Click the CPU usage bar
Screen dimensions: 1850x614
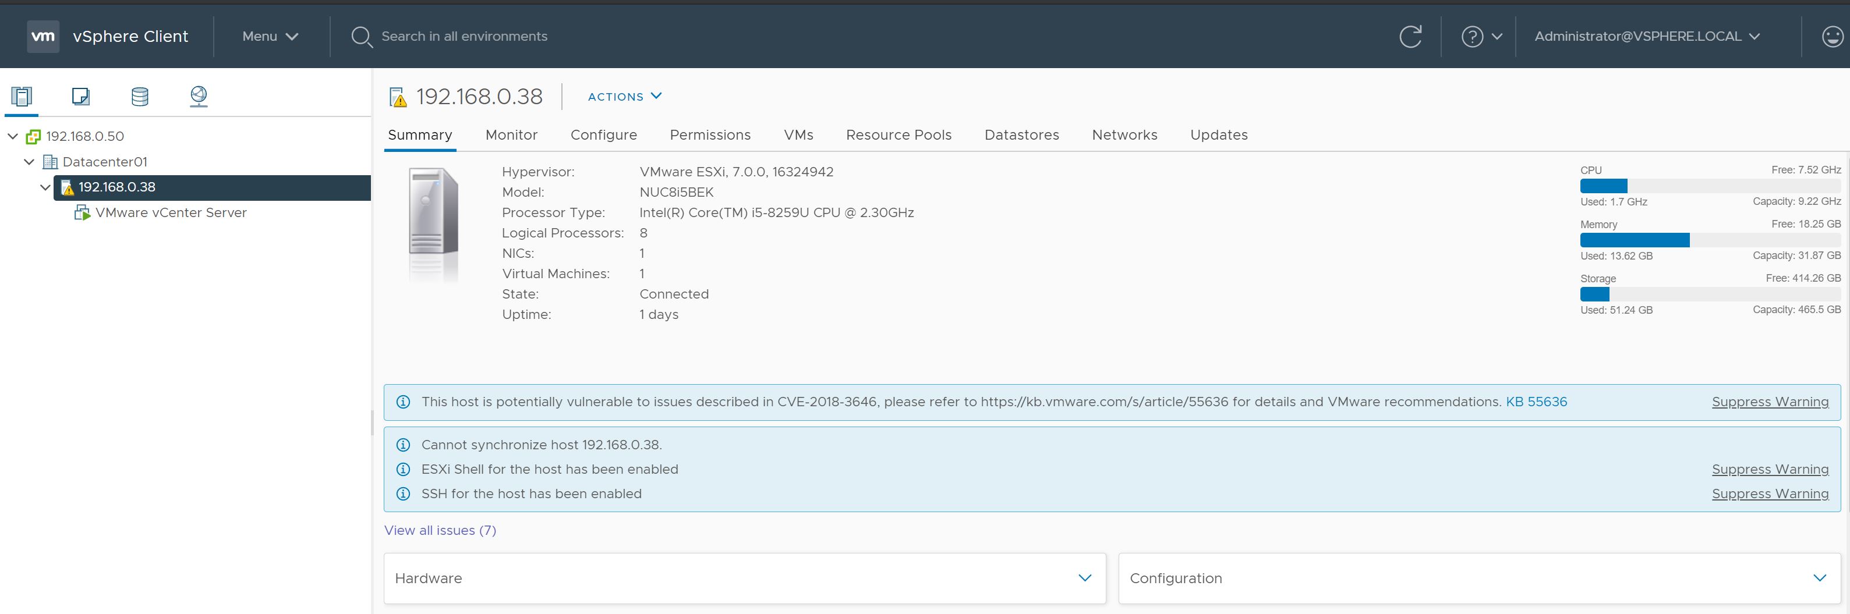coord(1710,186)
